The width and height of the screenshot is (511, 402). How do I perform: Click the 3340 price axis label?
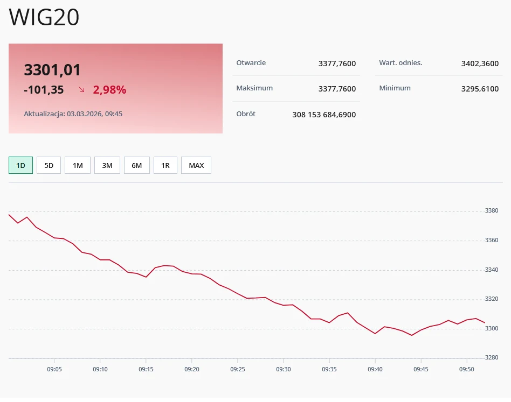(491, 270)
